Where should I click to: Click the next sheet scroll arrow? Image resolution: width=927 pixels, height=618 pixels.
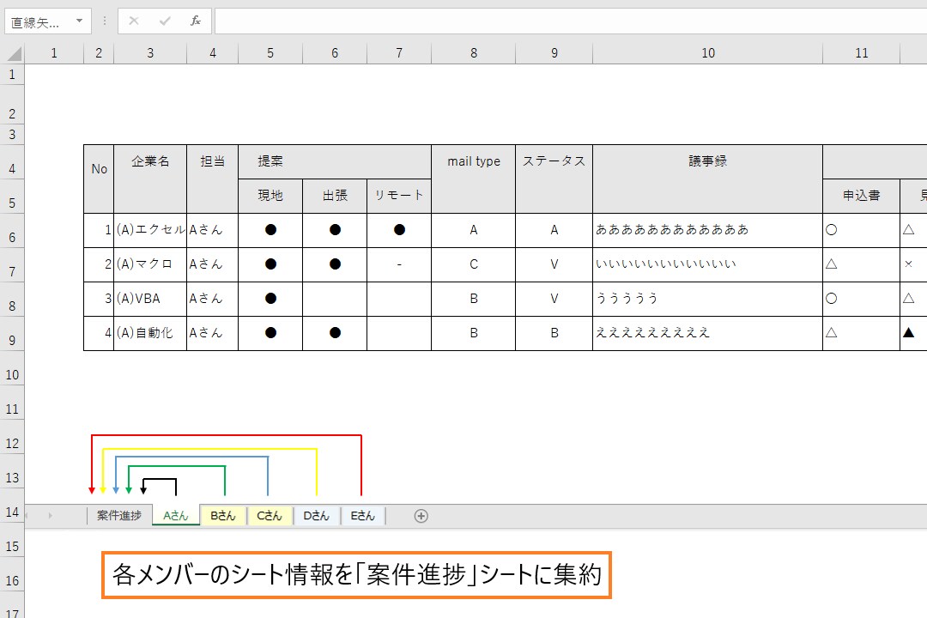pos(51,516)
